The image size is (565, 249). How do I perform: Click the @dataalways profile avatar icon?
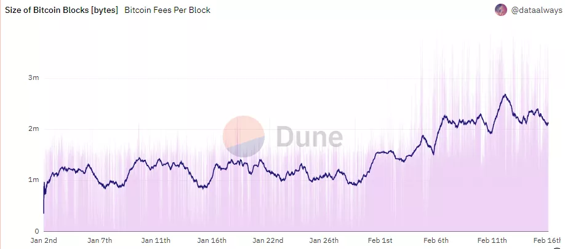pos(501,10)
